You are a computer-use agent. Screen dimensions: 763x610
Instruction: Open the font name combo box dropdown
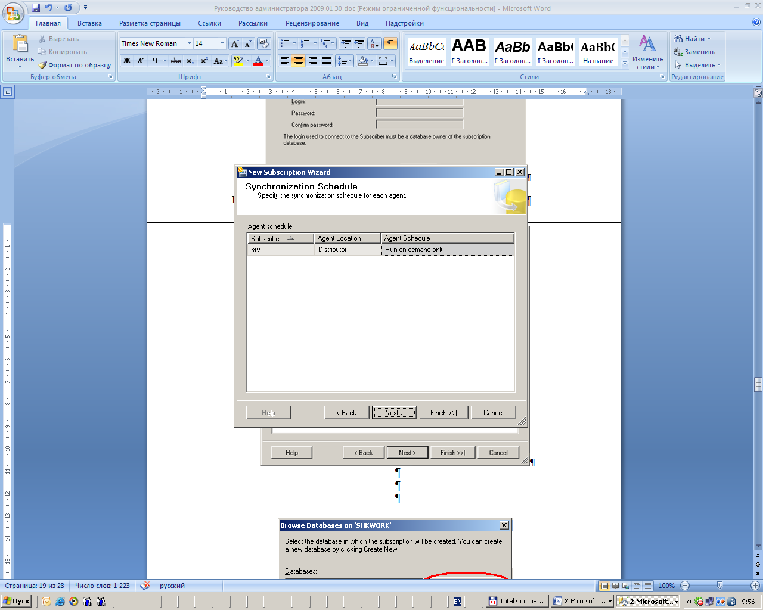(x=189, y=43)
